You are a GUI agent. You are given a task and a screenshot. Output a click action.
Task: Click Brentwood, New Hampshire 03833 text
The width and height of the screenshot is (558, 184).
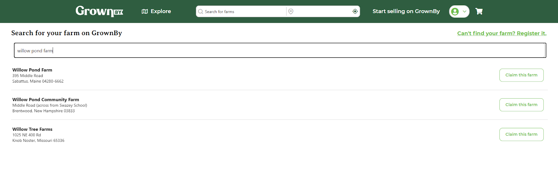(x=44, y=111)
